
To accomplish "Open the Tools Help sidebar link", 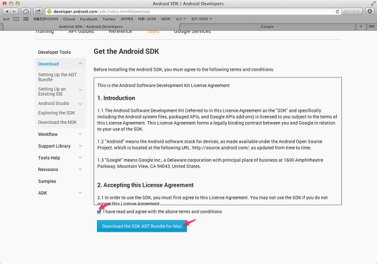I will click(49, 158).
